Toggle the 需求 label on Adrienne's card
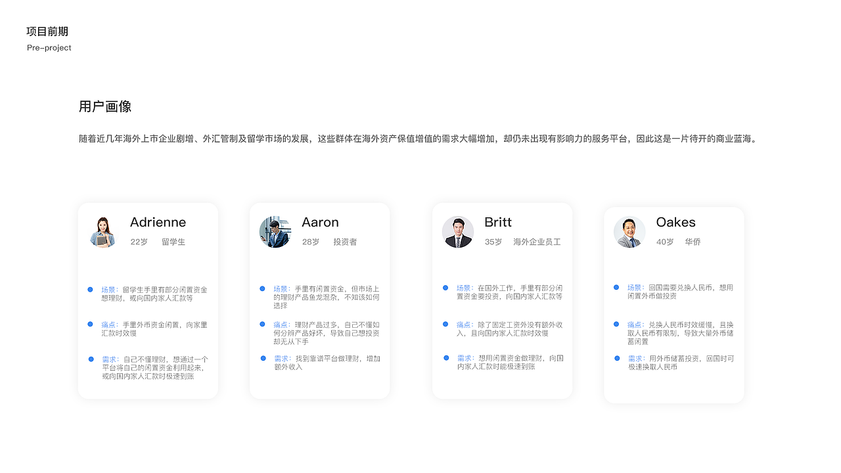Screen dimensions: 841x473 point(108,358)
